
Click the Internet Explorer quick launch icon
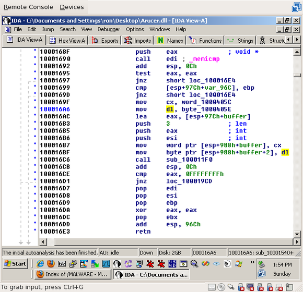coord(40,264)
